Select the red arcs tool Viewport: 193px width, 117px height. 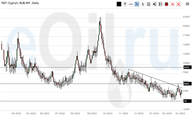(x=167, y=4)
